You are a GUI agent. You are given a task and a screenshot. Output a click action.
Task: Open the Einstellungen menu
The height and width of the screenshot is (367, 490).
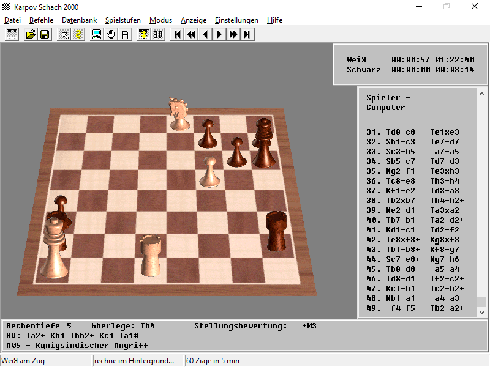[x=236, y=20]
